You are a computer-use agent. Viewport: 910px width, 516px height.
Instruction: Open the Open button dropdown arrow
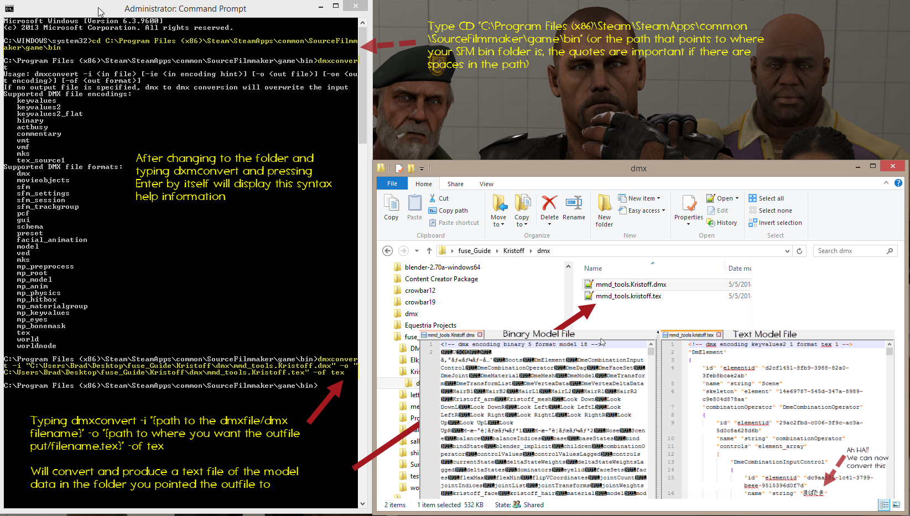click(737, 198)
